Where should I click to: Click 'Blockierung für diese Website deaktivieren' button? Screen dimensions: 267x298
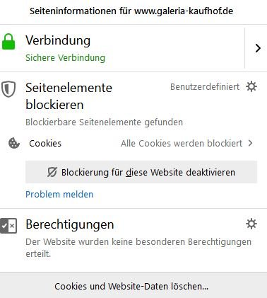[141, 172]
